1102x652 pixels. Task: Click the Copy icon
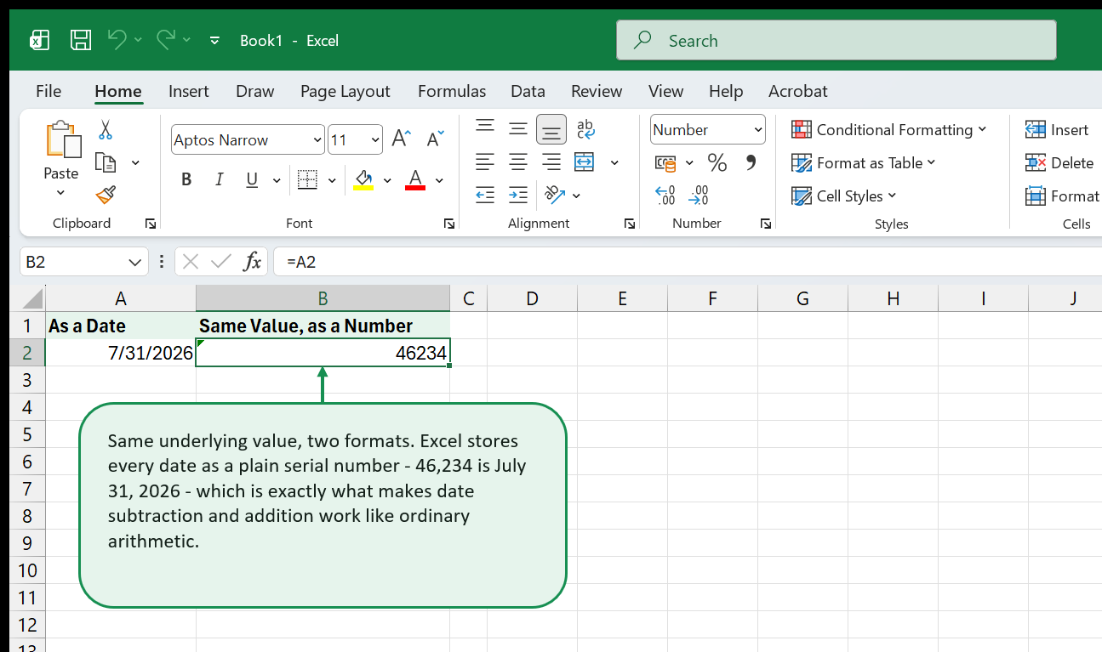106,162
